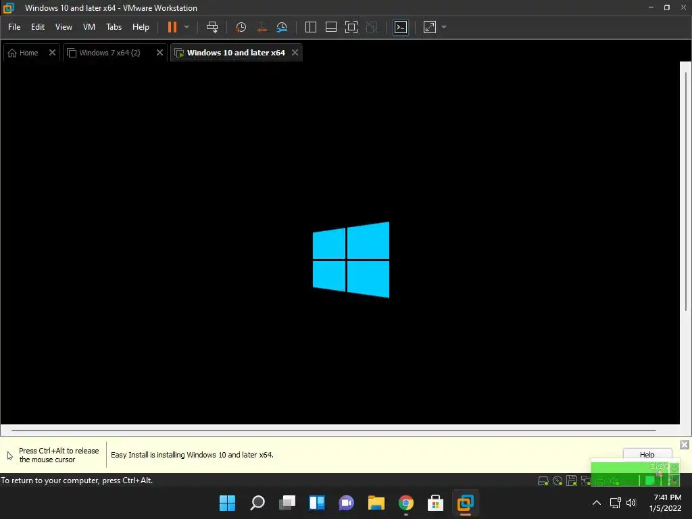
Task: Click the VMware Workstation taskbar icon
Action: [465, 503]
